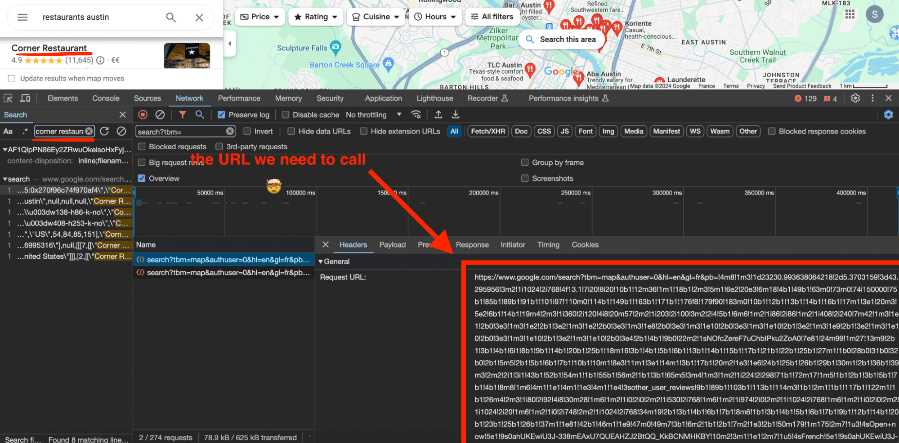Collapse the General section in Headers
The image size is (899, 443).
pos(321,261)
